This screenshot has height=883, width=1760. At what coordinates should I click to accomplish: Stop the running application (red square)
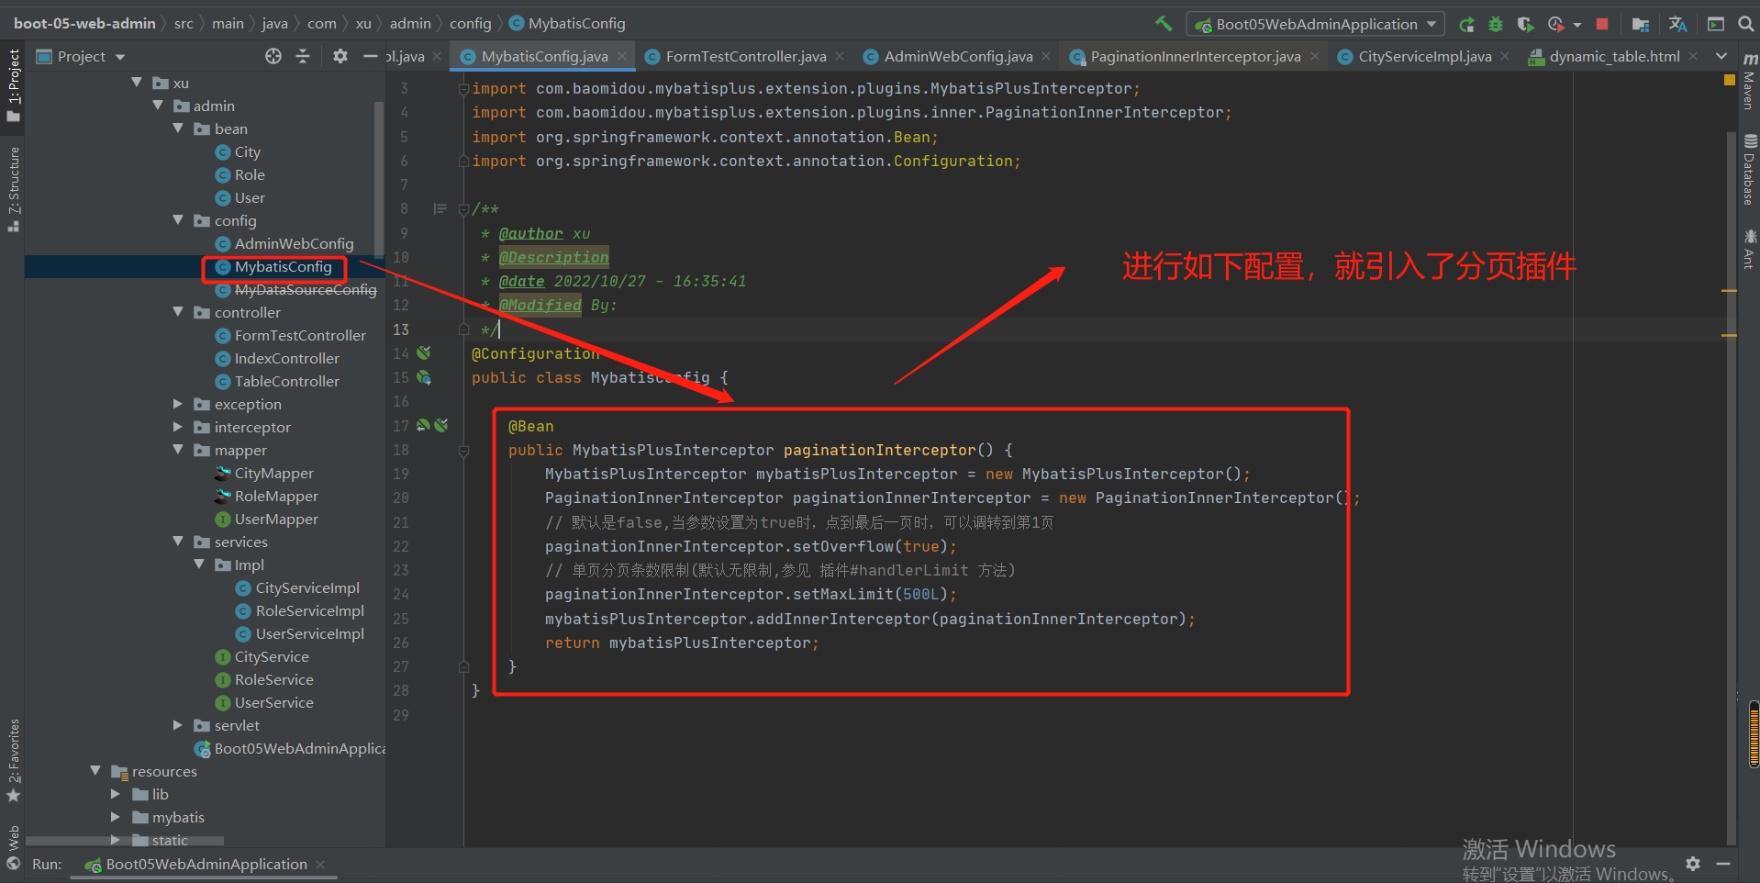point(1602,25)
